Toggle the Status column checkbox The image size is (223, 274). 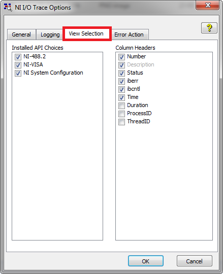(121, 73)
